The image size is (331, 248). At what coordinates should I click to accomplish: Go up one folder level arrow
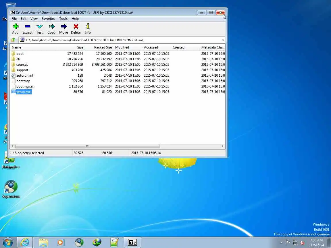pyautogui.click(x=13, y=40)
